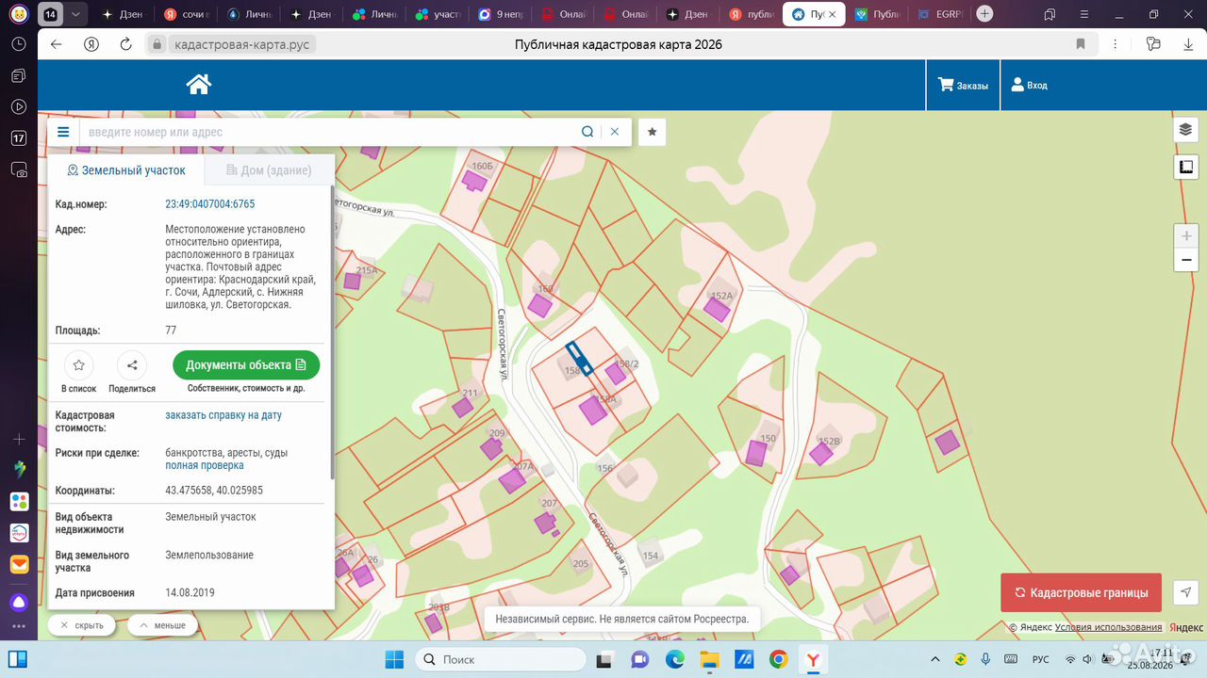The image size is (1207, 678).
Task: Open the Windows Start menu
Action: point(394,659)
